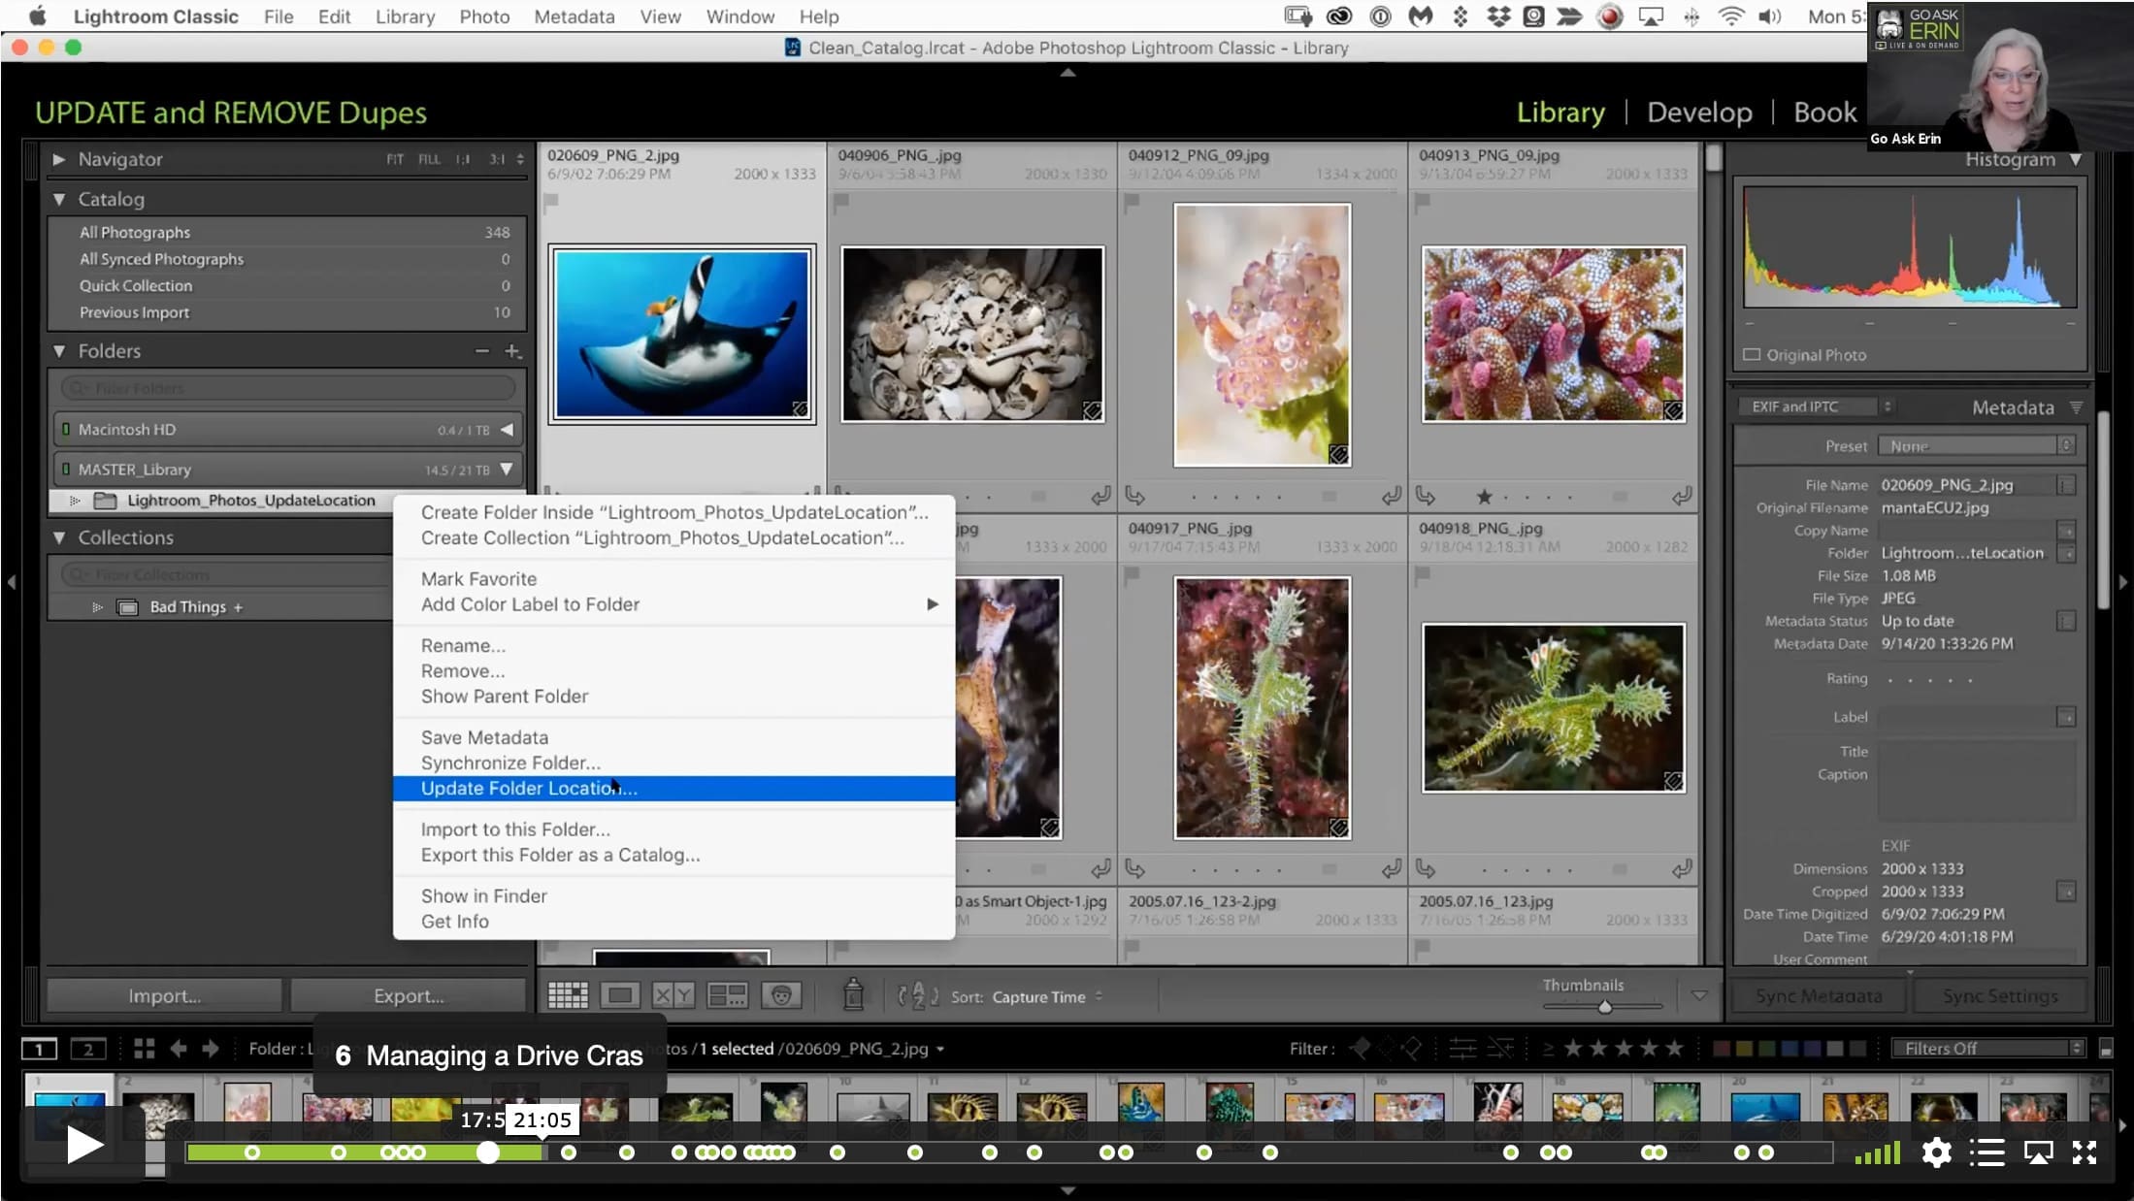Viewport: 2134px width, 1201px height.
Task: Switch to the Develop module
Action: [x=1699, y=113]
